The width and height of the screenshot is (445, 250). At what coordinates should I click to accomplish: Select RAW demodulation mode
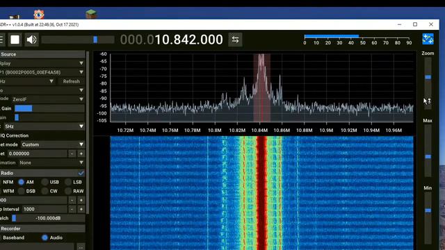tap(74, 191)
